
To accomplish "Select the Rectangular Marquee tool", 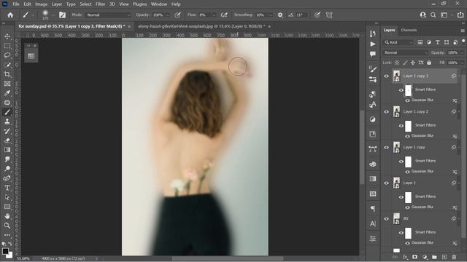I will coord(7,46).
